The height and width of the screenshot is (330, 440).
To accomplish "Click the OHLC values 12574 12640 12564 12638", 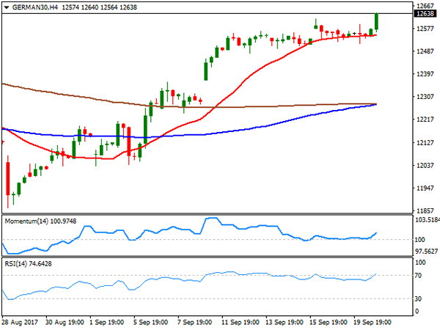I will pos(100,7).
